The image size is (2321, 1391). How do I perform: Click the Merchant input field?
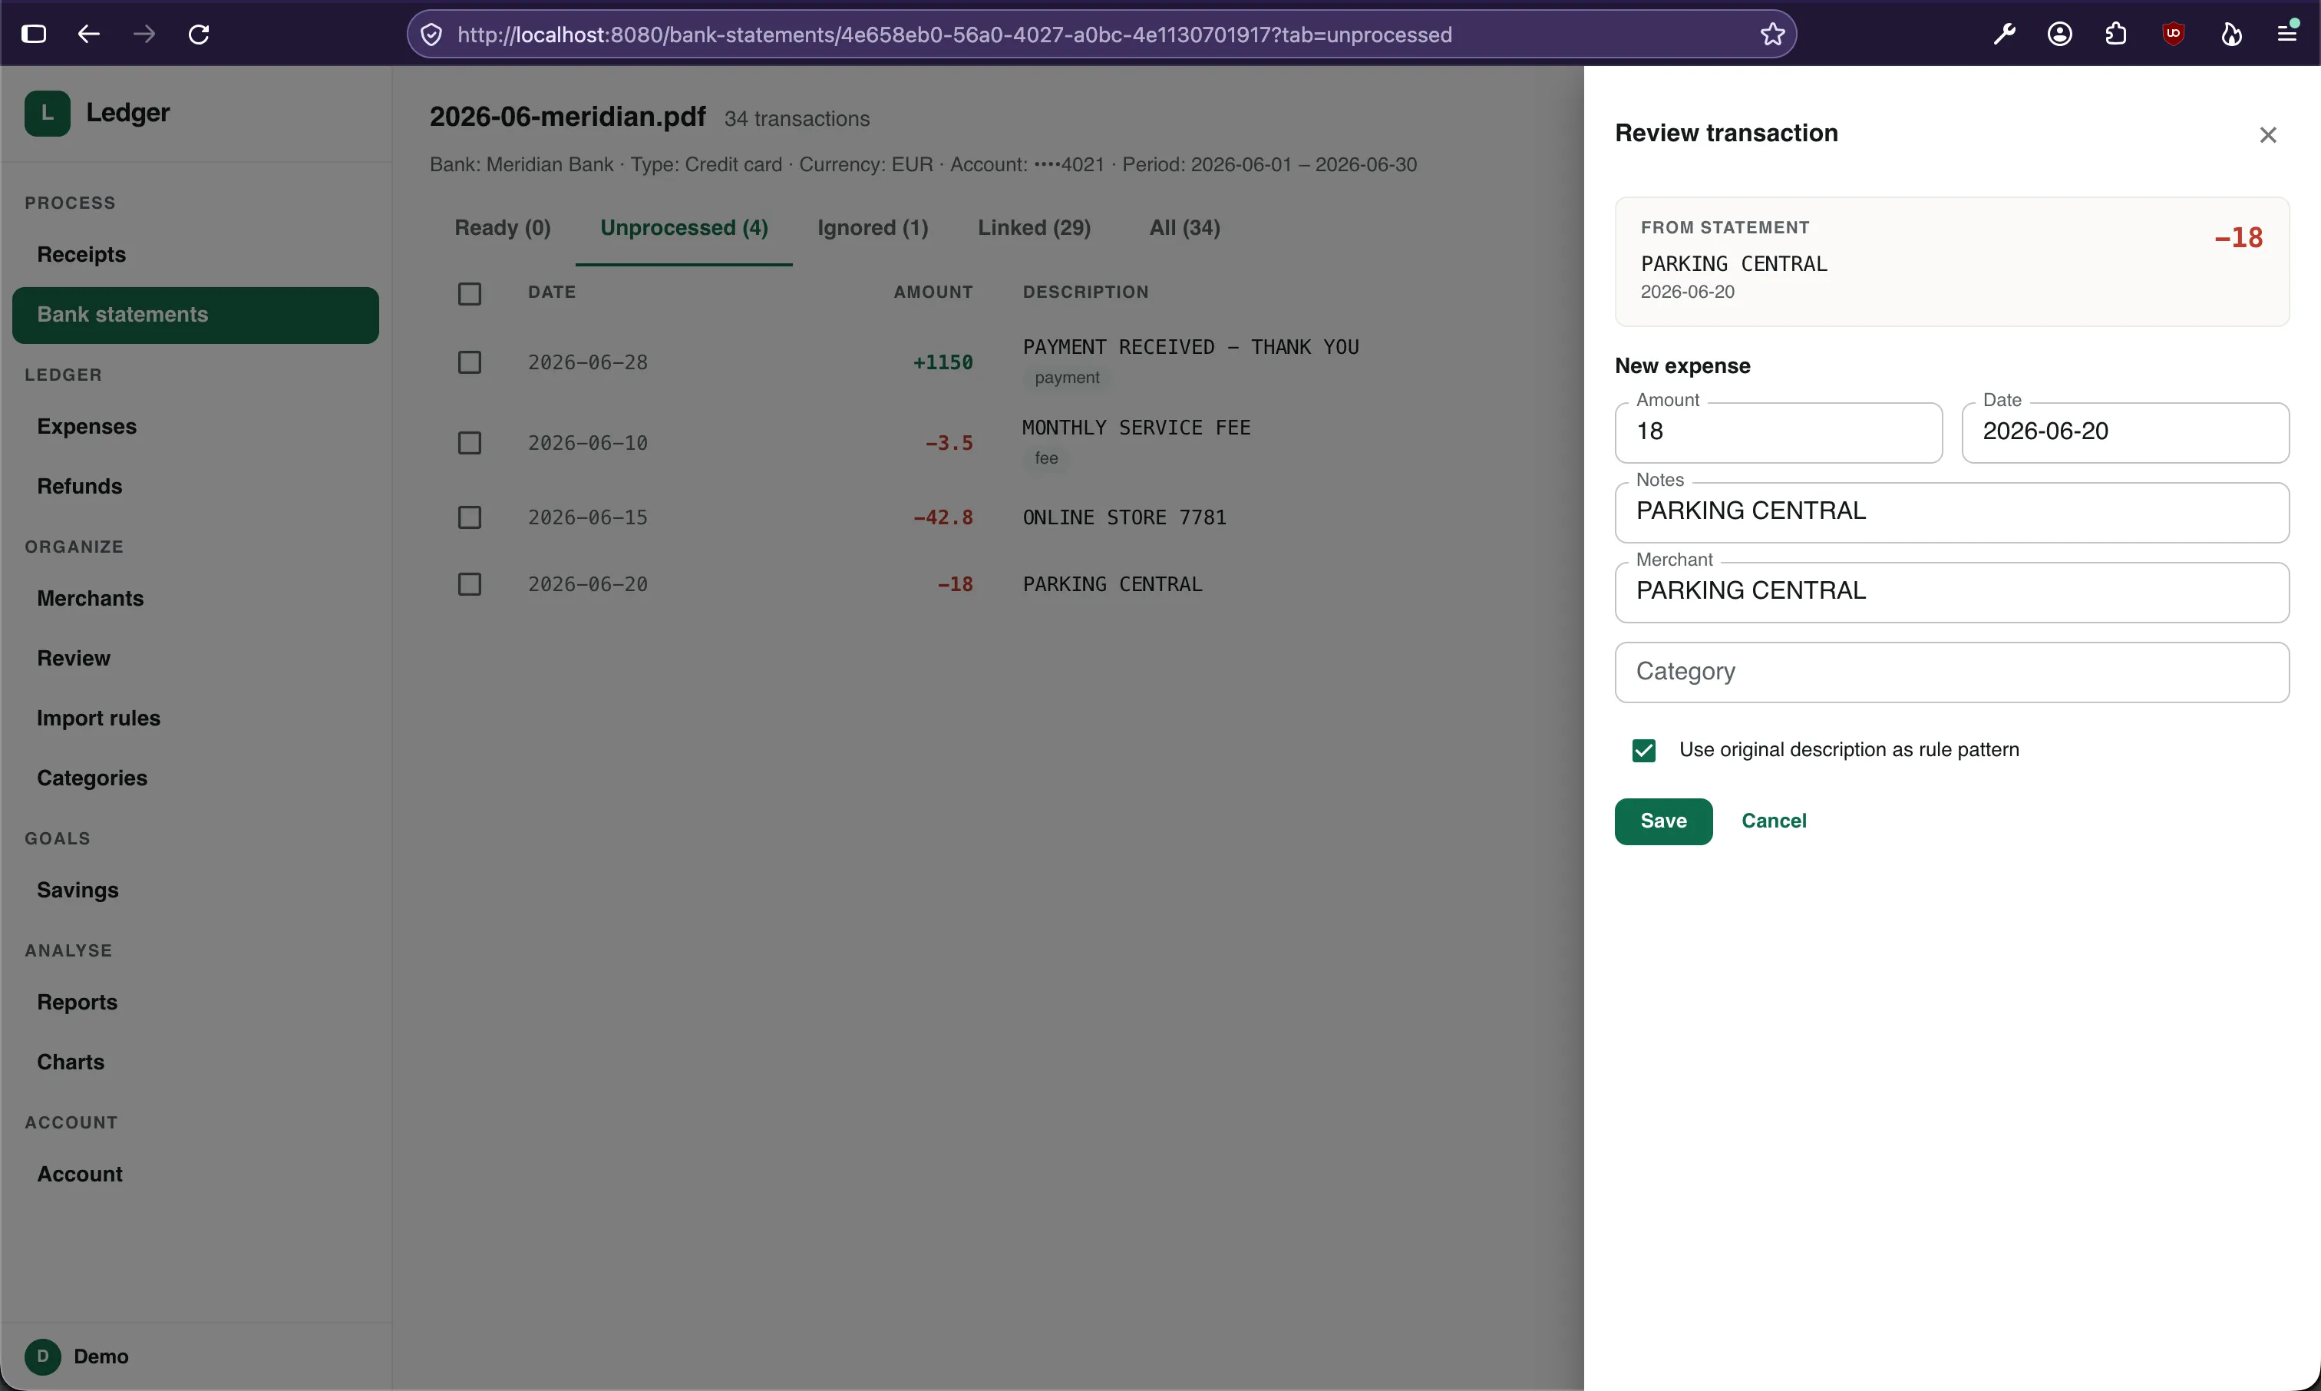pos(1952,591)
